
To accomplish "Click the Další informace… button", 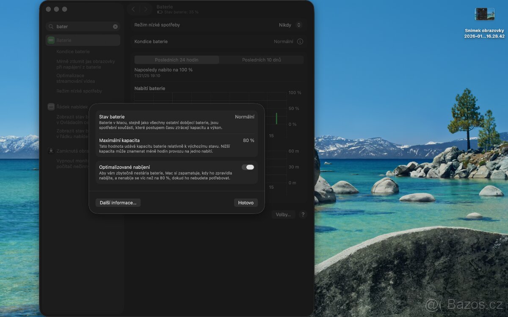I will coord(118,203).
